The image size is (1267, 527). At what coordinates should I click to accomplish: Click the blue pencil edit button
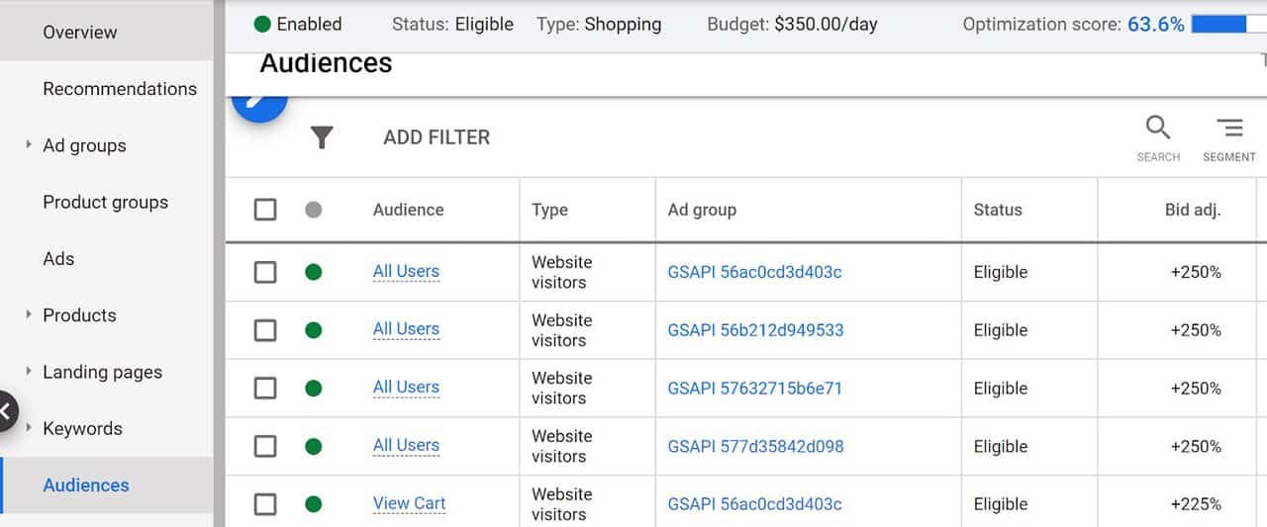click(258, 104)
